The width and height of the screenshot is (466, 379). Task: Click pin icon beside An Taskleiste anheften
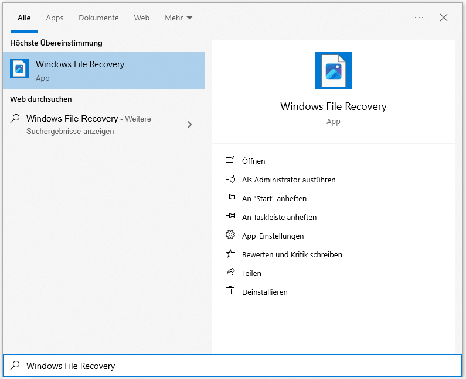(230, 216)
